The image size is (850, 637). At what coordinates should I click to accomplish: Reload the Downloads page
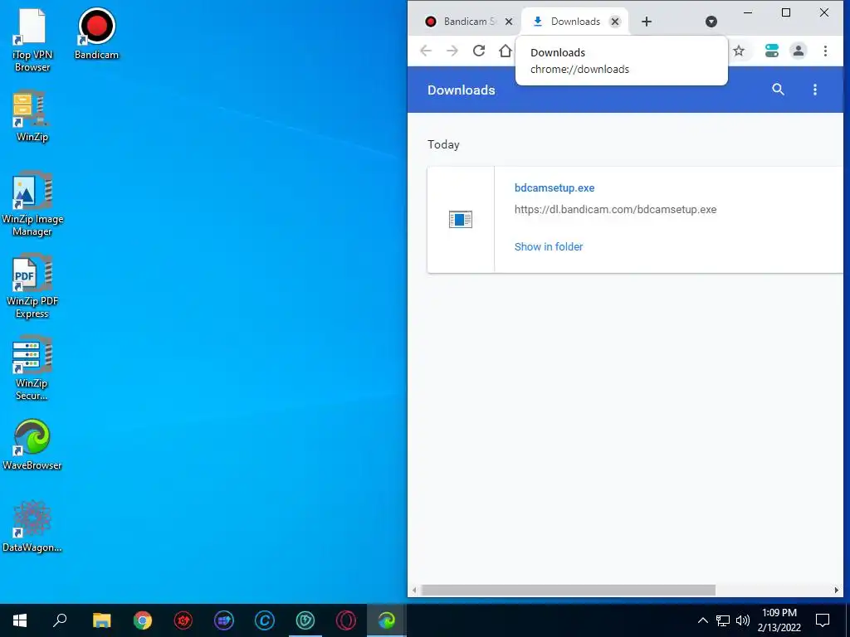[x=479, y=51]
